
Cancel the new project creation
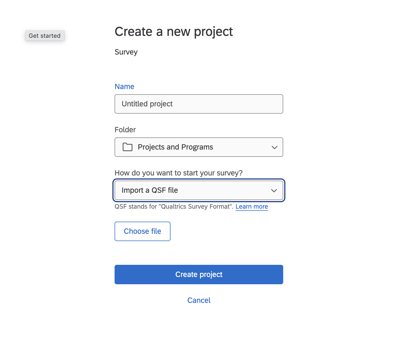pos(199,300)
